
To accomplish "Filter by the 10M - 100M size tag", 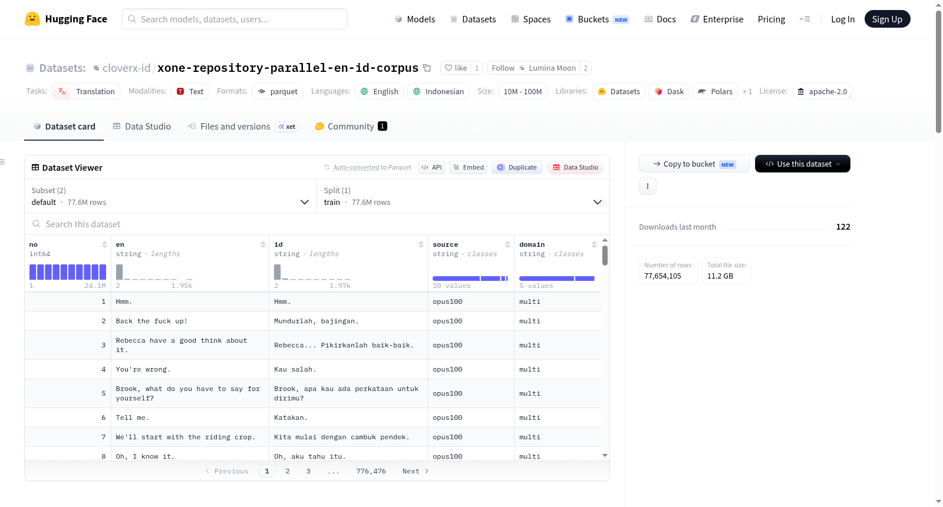I will [523, 91].
